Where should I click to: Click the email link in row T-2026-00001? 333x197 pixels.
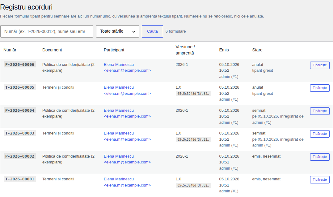click(127, 185)
